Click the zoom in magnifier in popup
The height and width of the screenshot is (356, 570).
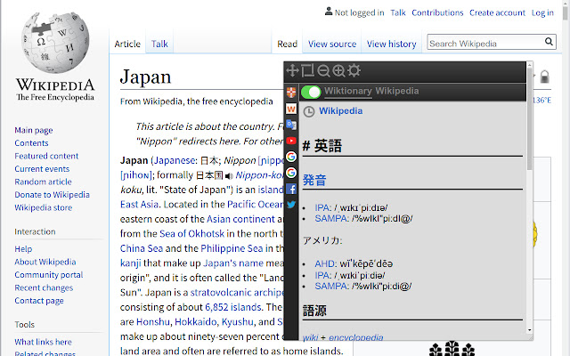[x=338, y=70]
